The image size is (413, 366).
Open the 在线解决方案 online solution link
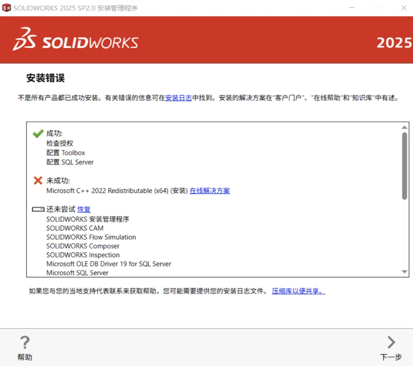tap(210, 191)
